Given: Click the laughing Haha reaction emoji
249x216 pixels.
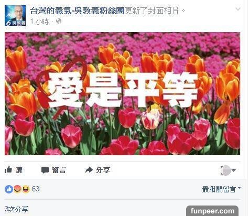Looking at the screenshot, I should click(26, 189).
